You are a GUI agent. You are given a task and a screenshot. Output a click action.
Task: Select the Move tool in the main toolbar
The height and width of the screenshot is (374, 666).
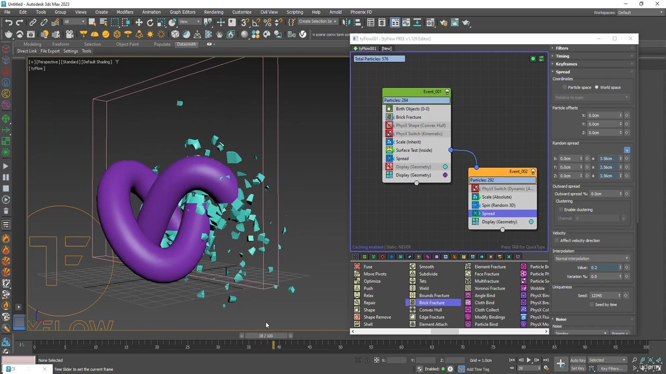click(x=139, y=22)
